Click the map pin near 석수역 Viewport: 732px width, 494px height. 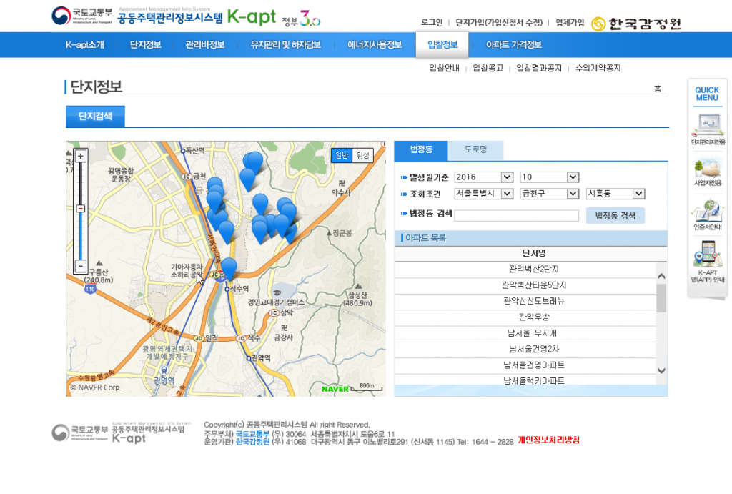click(229, 268)
